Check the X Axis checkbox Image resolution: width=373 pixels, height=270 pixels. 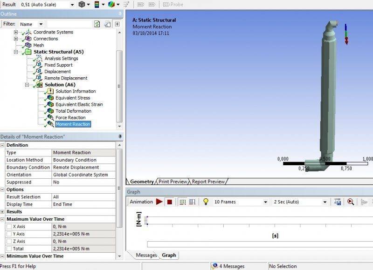coord(9,227)
